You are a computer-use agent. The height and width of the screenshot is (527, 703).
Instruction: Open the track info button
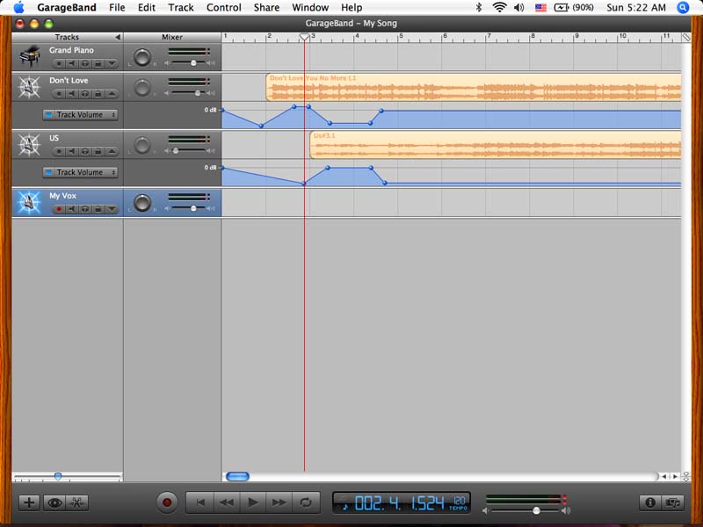[649, 502]
